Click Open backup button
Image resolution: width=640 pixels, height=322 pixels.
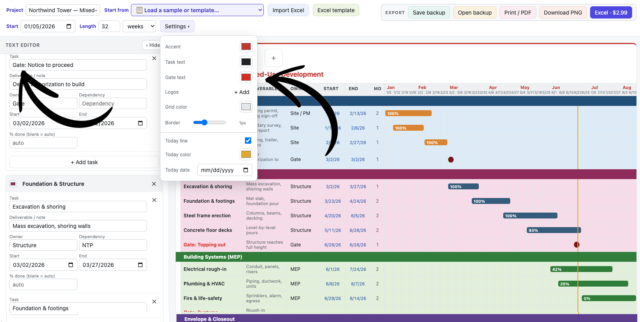(475, 13)
